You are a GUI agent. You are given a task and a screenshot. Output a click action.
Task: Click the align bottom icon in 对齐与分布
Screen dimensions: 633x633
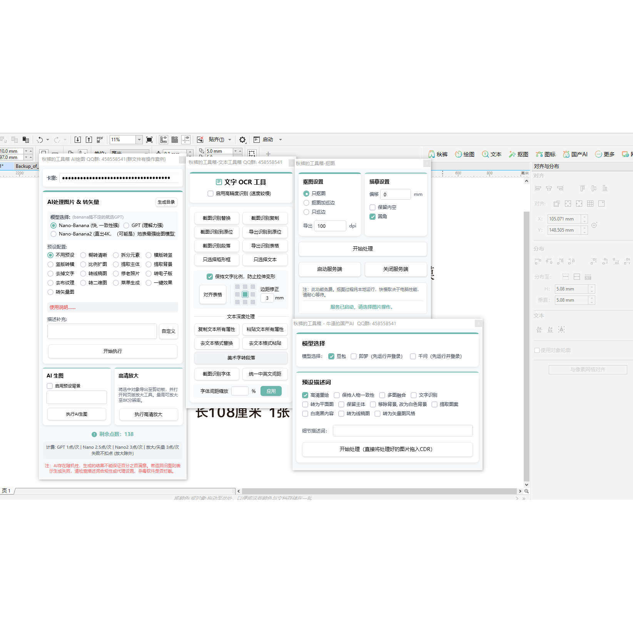tap(605, 188)
